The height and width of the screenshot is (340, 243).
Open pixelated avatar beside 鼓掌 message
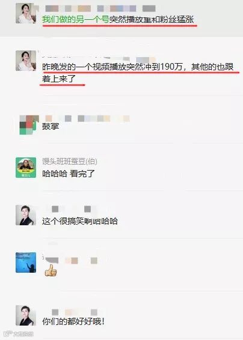pyautogui.click(x=29, y=125)
